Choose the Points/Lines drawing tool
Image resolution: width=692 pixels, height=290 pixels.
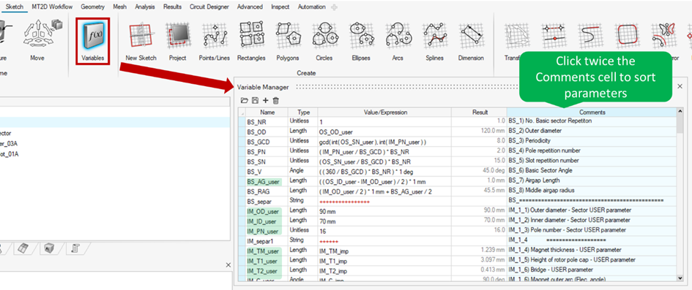[x=215, y=42]
